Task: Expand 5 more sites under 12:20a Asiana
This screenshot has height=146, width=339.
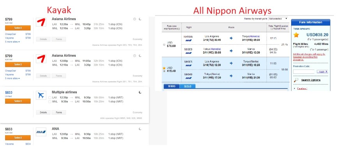Action: [12, 42]
